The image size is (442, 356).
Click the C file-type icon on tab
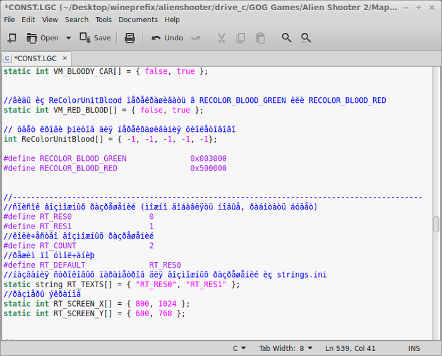click(7, 58)
